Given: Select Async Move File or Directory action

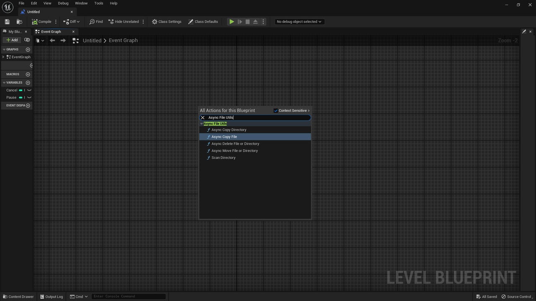Looking at the screenshot, I should pyautogui.click(x=255, y=151).
